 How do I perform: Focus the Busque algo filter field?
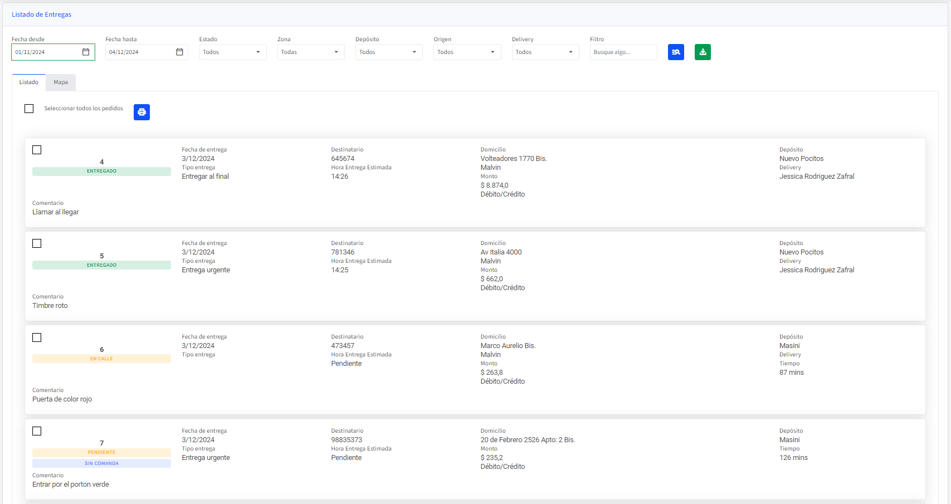point(623,52)
